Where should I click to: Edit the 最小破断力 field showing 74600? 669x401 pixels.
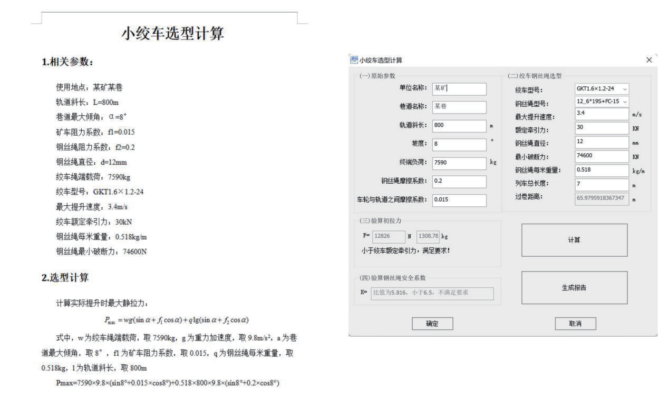(x=602, y=156)
